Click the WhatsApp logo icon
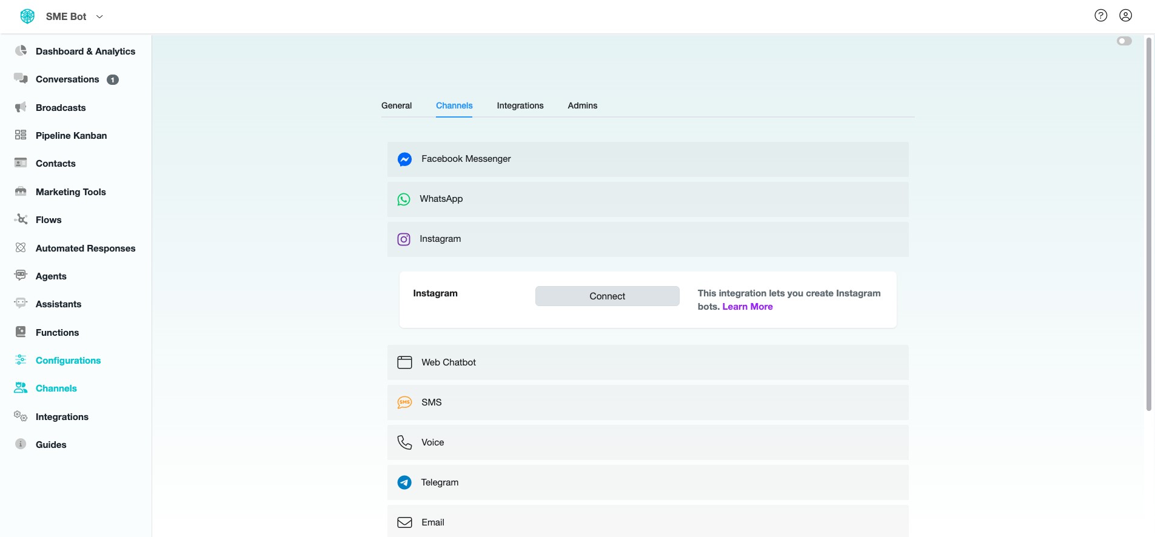The image size is (1155, 537). click(x=404, y=199)
